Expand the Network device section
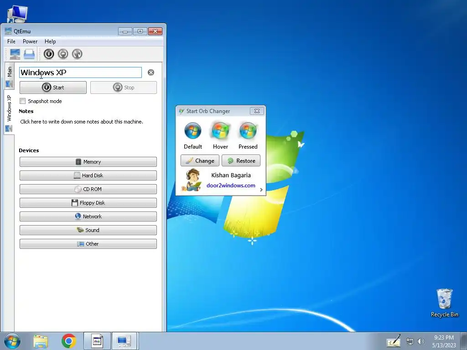This screenshot has width=467, height=350. click(x=88, y=216)
